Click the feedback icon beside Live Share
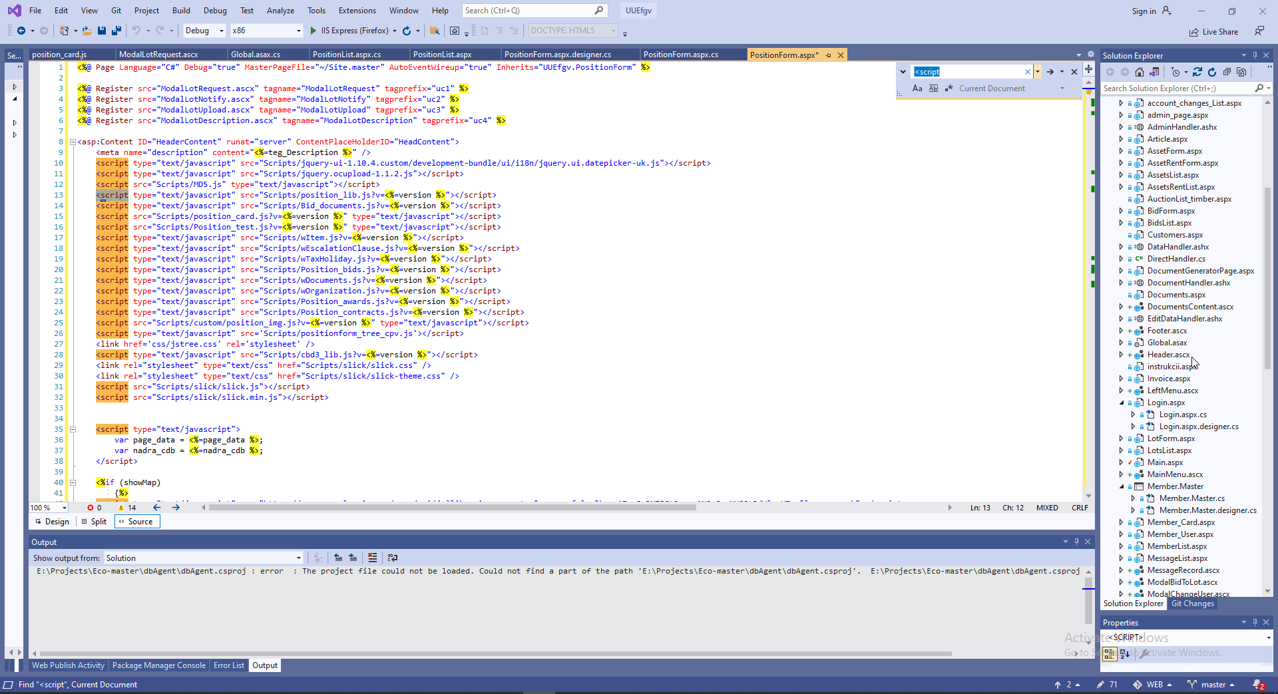This screenshot has width=1278, height=694. click(x=1259, y=31)
